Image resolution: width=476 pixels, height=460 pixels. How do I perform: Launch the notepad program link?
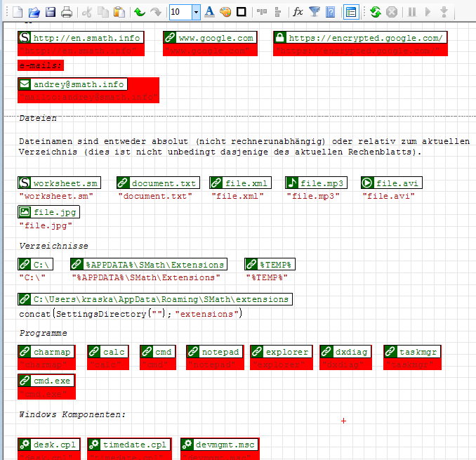220,352
